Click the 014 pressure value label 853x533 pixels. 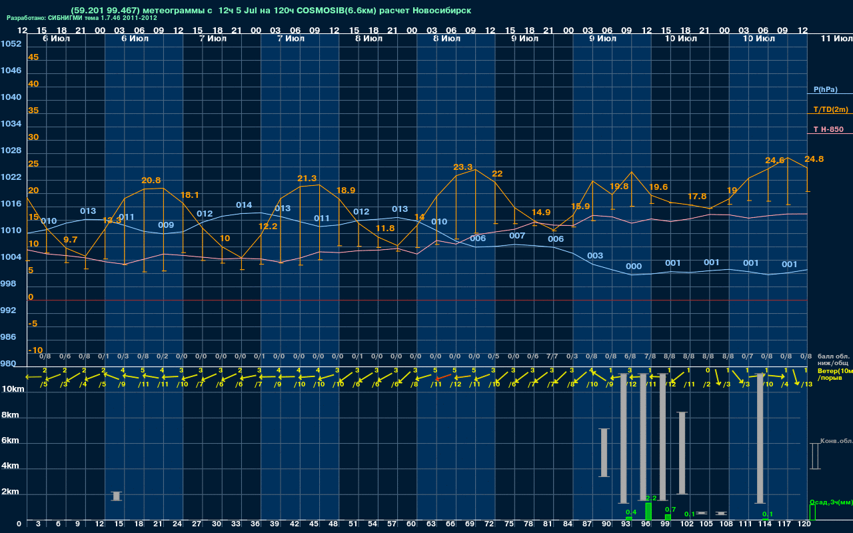[244, 205]
